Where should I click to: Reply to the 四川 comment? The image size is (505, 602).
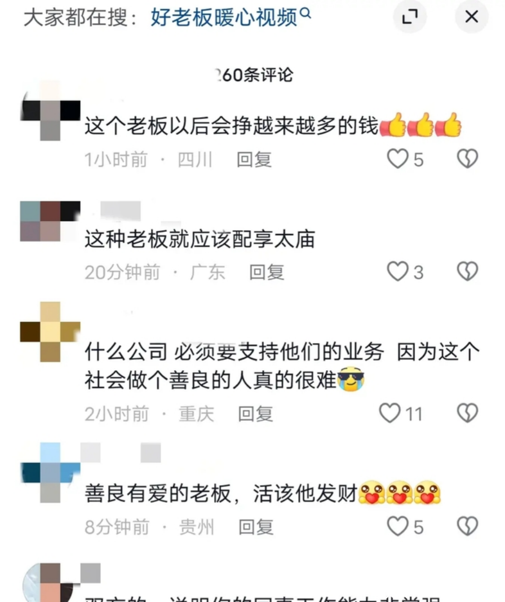click(254, 159)
